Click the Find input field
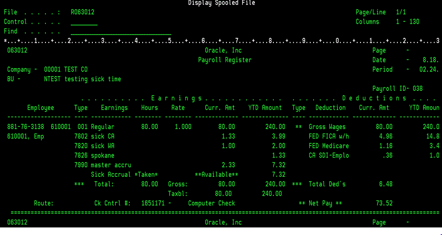Screen dimensions: 442x235 [121, 32]
